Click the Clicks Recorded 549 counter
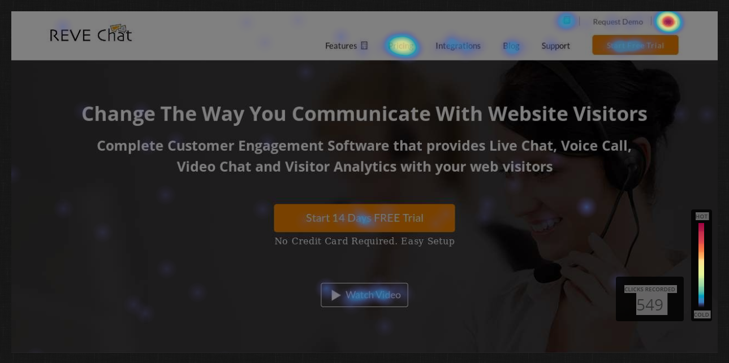This screenshot has width=729, height=363. 650,299
